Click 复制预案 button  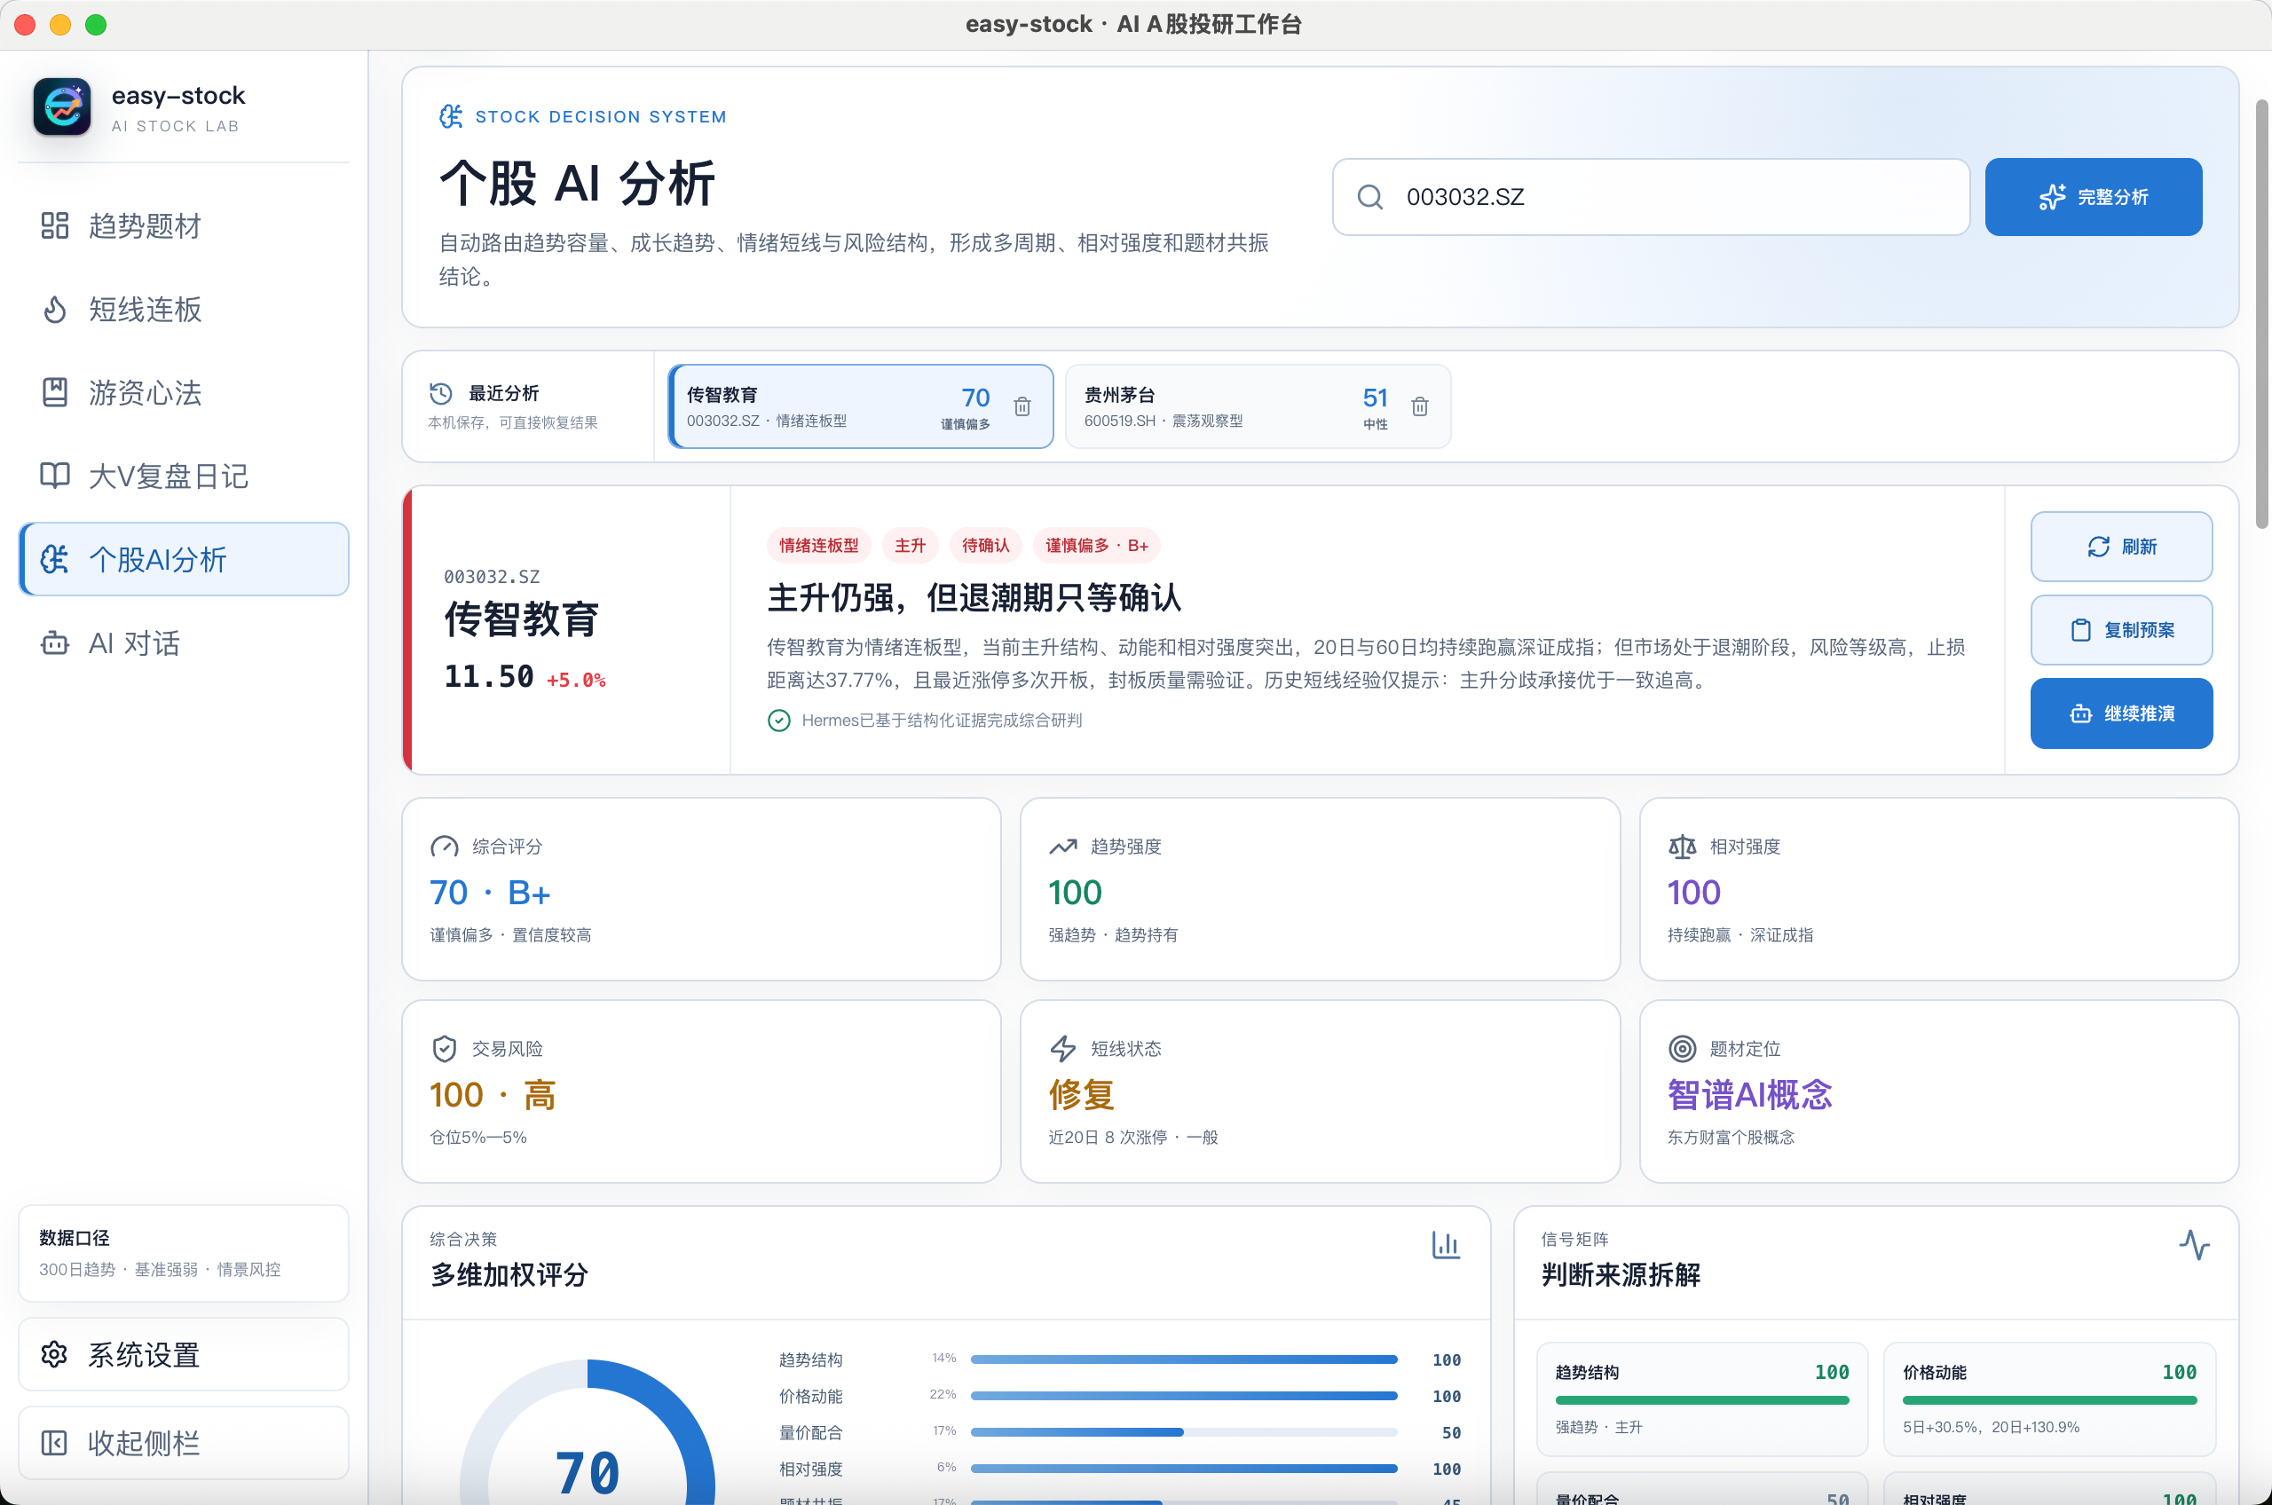coord(2121,630)
